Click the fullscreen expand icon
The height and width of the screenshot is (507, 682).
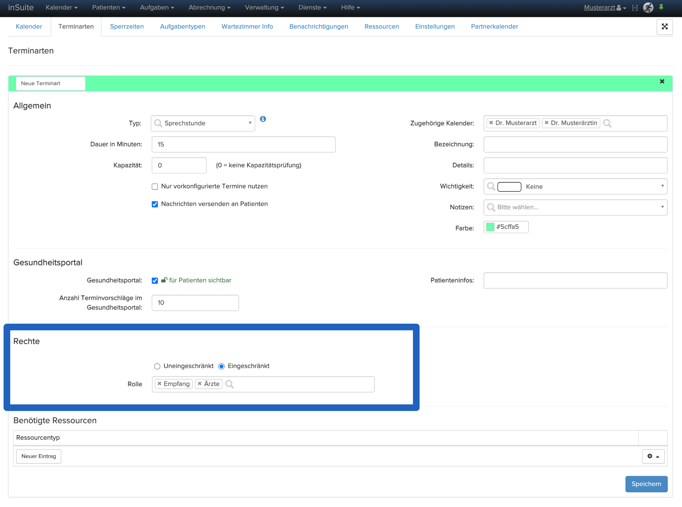664,27
